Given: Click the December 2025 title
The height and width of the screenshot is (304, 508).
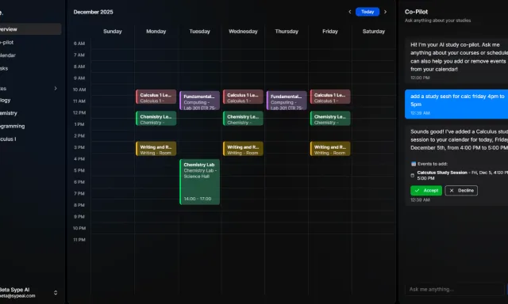Looking at the screenshot, I should pyautogui.click(x=94, y=12).
